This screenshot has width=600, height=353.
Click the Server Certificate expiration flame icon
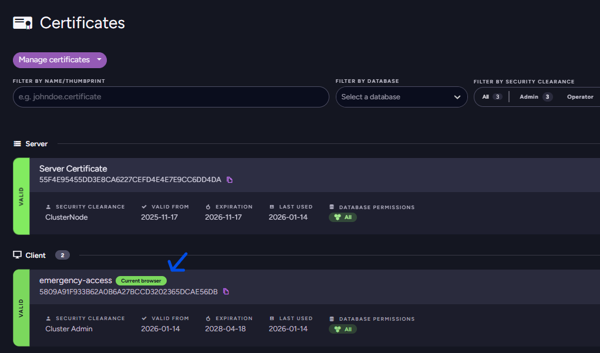pos(208,207)
